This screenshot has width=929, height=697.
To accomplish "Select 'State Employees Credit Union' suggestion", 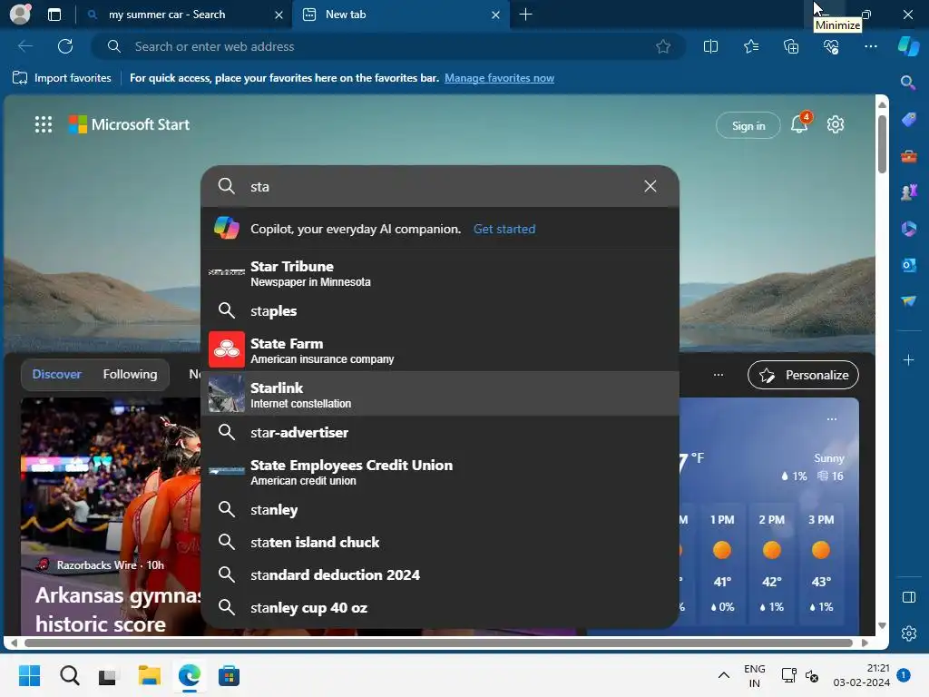I will [x=440, y=472].
